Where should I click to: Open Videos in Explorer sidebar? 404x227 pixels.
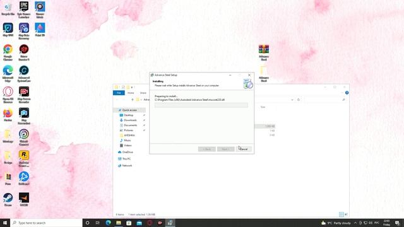click(128, 146)
